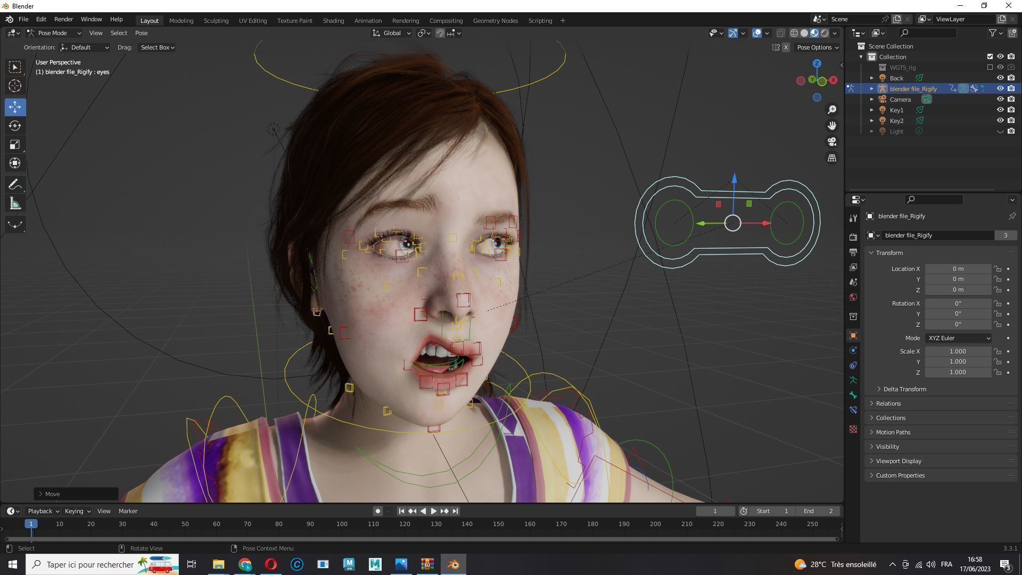The height and width of the screenshot is (575, 1022).
Task: Click the current frame number field
Action: click(x=715, y=511)
